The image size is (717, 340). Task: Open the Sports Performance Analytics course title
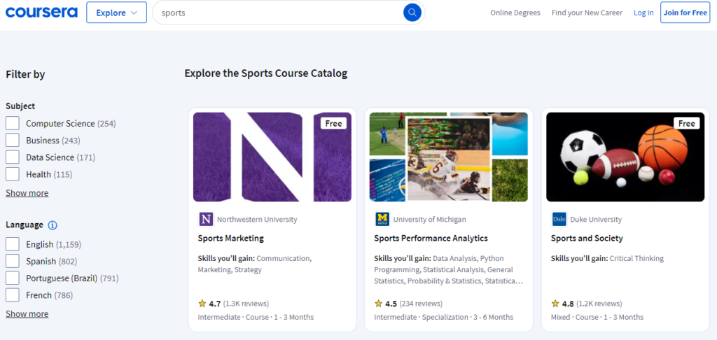point(431,238)
